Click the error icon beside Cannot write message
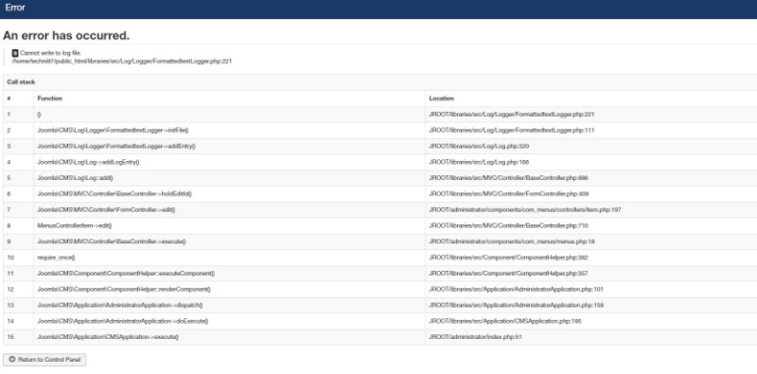Image resolution: width=757 pixels, height=374 pixels. [15, 53]
